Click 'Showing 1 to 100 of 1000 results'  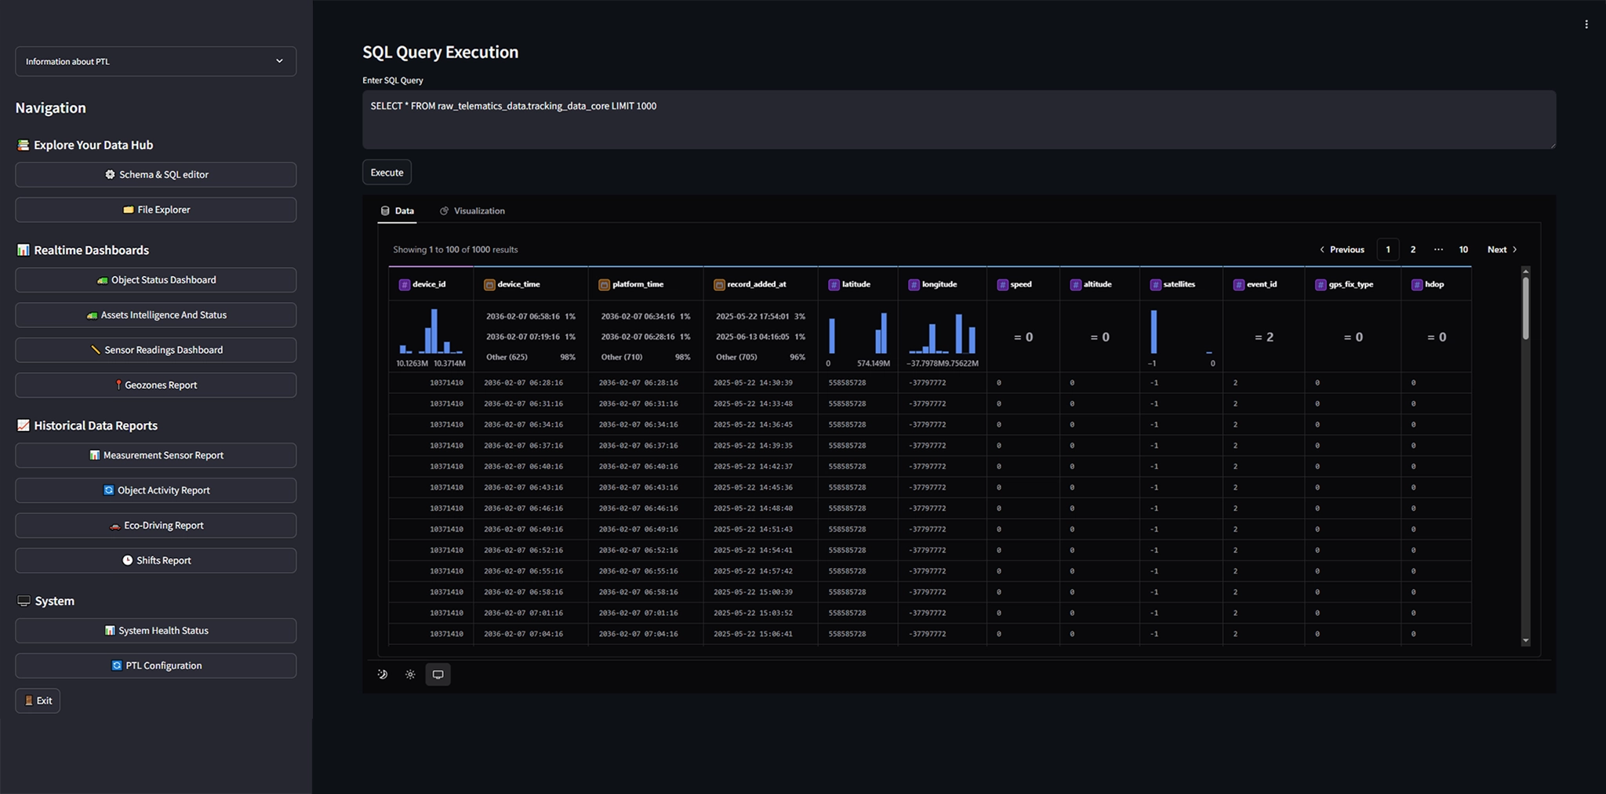pyautogui.click(x=456, y=249)
